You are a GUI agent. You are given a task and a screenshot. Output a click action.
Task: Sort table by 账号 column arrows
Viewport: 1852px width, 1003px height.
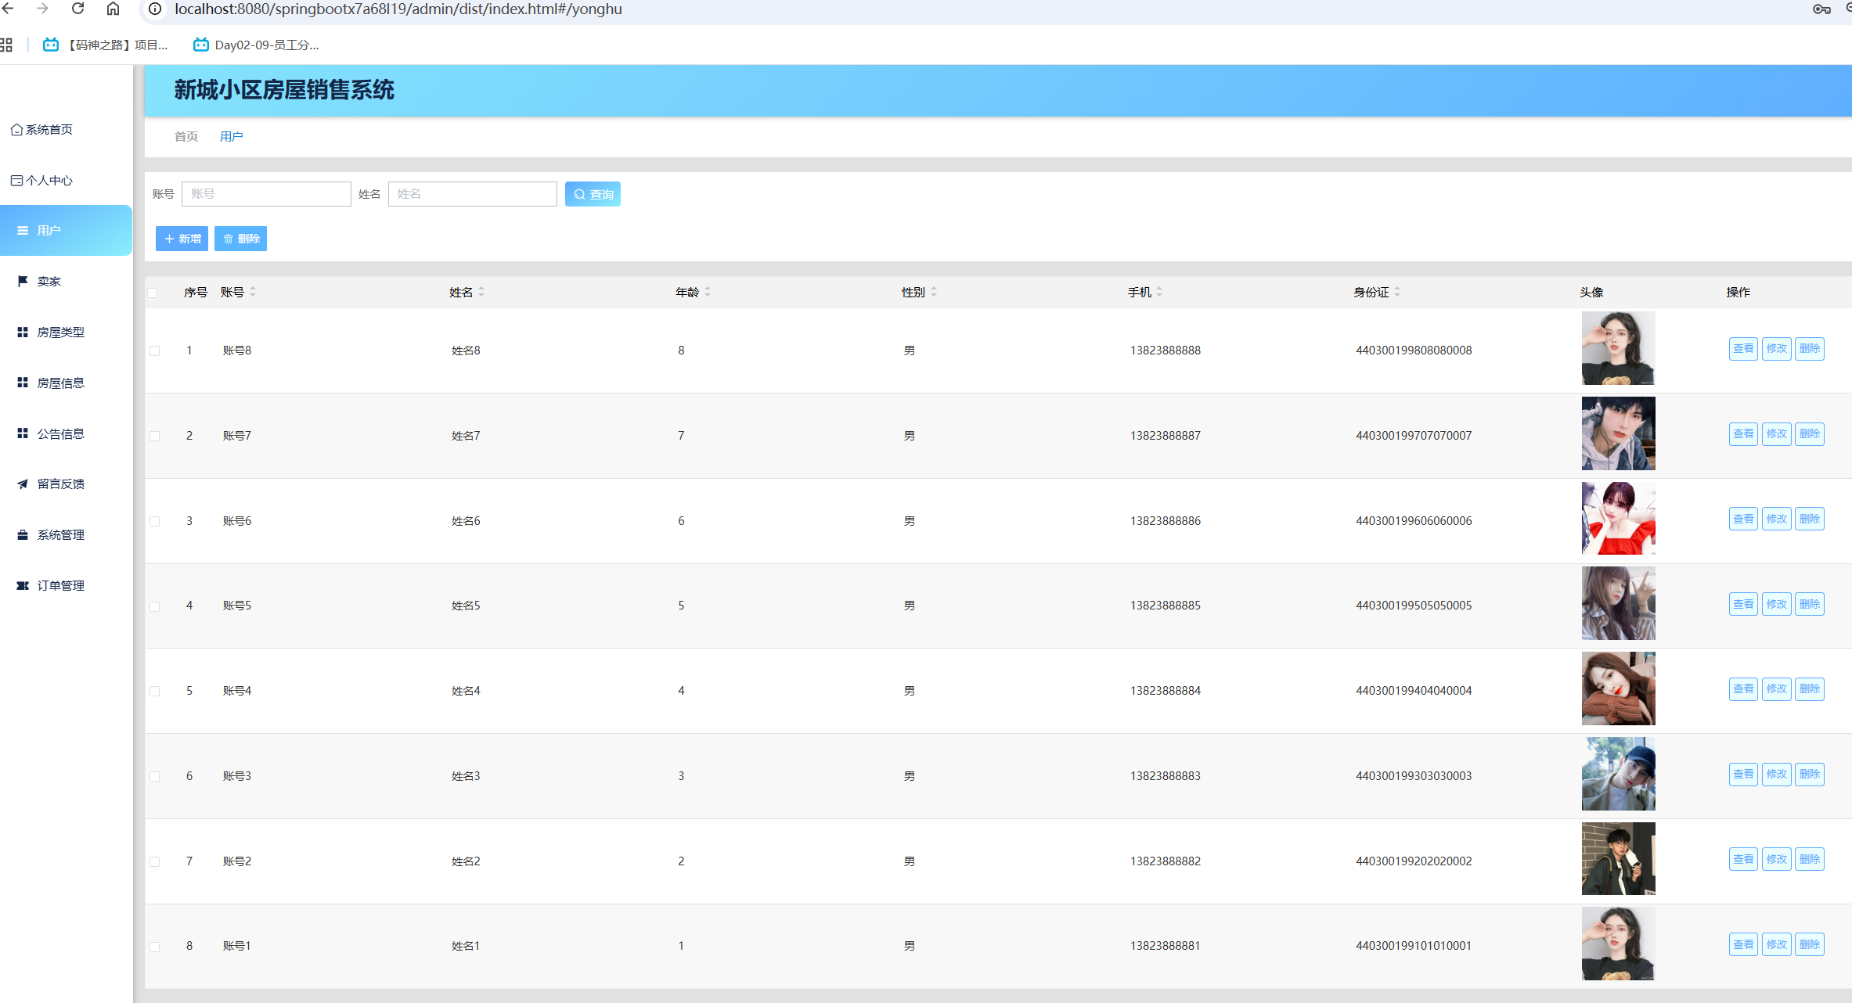click(x=253, y=292)
